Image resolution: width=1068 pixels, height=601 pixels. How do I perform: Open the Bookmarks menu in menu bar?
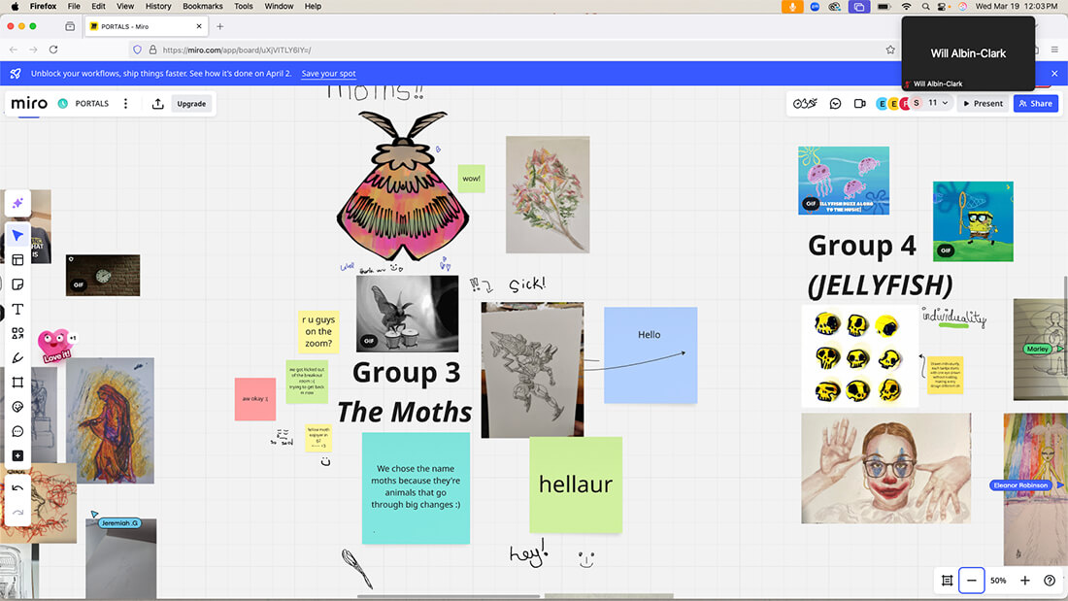[203, 6]
